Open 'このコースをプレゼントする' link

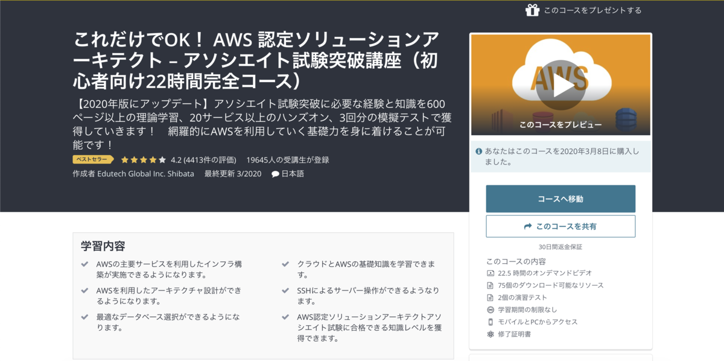[592, 10]
